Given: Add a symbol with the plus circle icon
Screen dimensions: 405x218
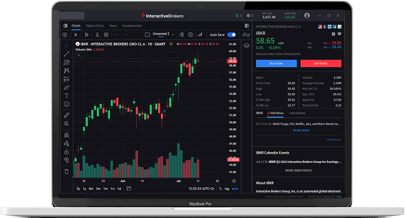Looking at the screenshot, I should pos(65,35).
